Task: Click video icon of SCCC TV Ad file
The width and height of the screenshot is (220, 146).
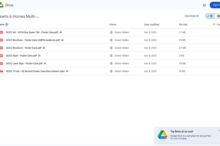Action: 2,71
